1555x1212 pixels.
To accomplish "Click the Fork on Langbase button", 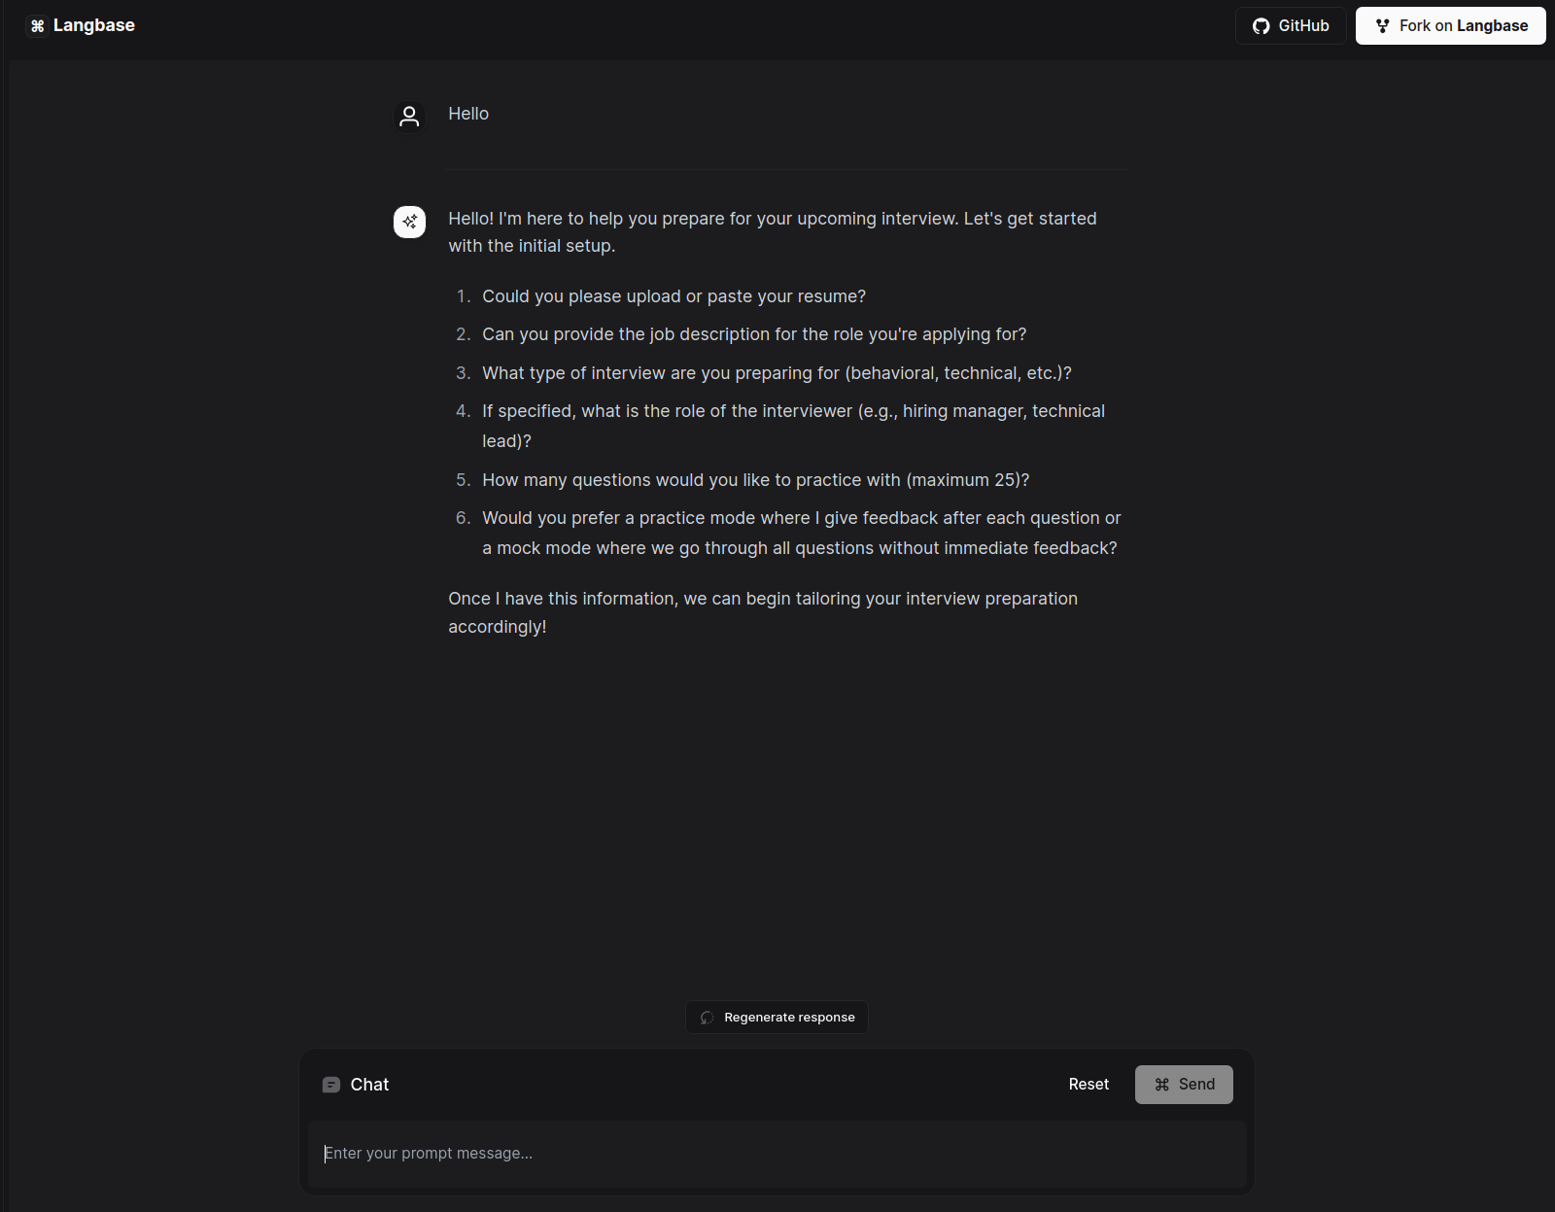I will point(1450,26).
